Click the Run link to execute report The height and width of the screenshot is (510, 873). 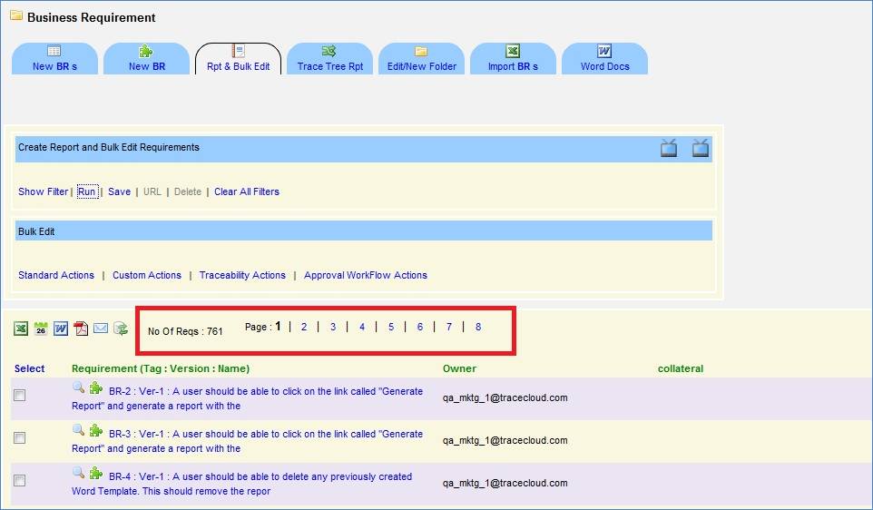tap(86, 191)
